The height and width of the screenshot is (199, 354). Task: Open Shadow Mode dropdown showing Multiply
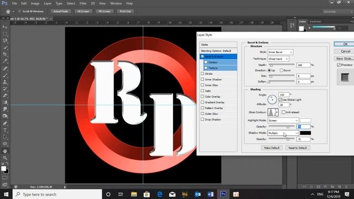tap(283, 133)
